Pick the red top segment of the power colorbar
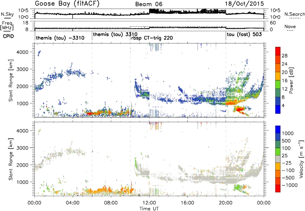This screenshot has height=211, width=305. click(278, 51)
